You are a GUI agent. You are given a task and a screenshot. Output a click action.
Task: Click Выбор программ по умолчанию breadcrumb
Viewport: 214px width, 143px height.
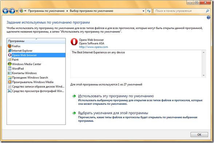91,11
